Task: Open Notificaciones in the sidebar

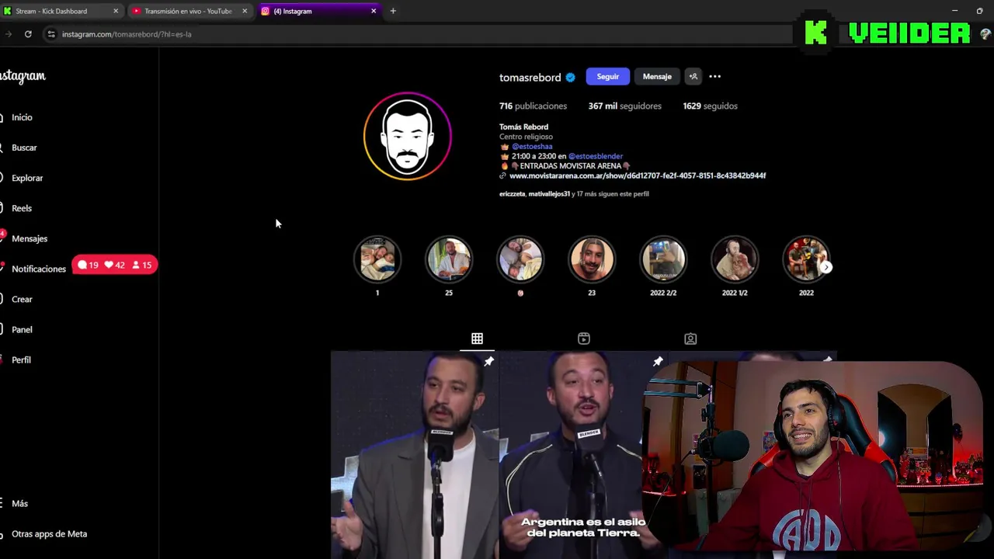Action: pyautogui.click(x=39, y=269)
